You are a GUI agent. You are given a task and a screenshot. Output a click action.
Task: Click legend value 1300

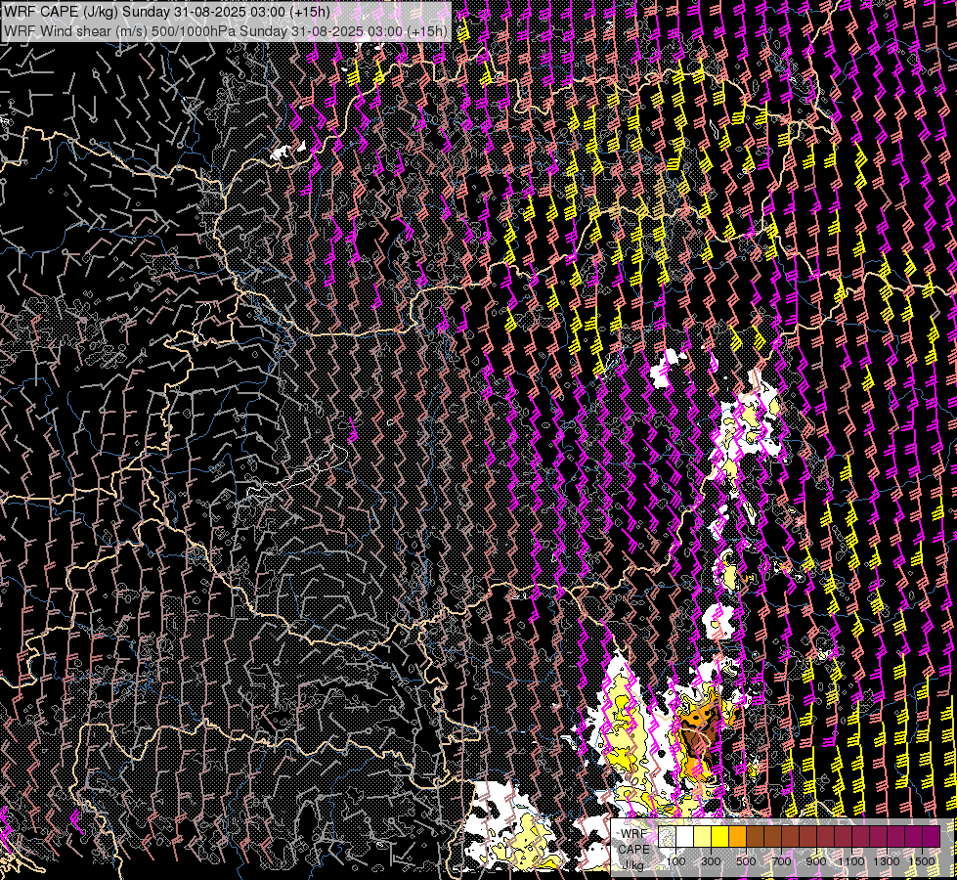pos(887,861)
